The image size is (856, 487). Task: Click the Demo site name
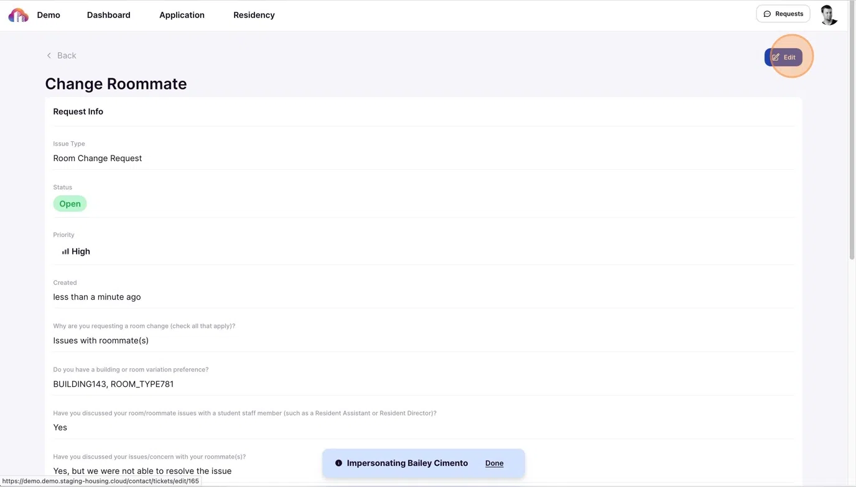pyautogui.click(x=49, y=15)
